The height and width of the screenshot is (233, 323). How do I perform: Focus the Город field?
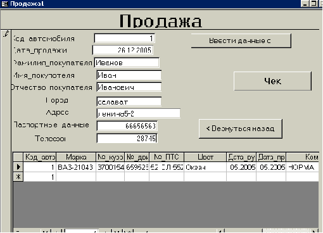(x=129, y=102)
